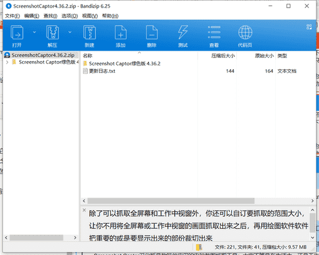The width and height of the screenshot is (319, 255).
Task: Click the comment line starting 让你不用将全屏幕
Action: [199, 226]
